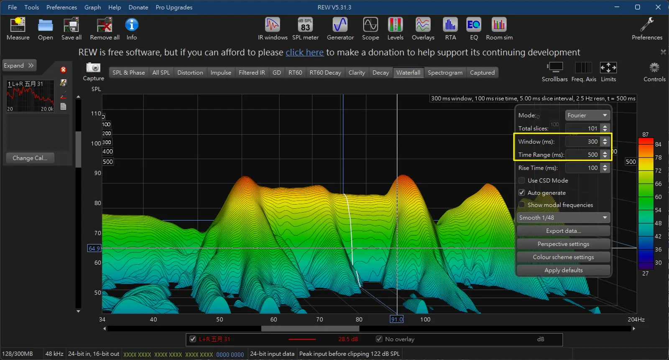Open Perspective settings
The width and height of the screenshot is (669, 360).
tap(563, 244)
